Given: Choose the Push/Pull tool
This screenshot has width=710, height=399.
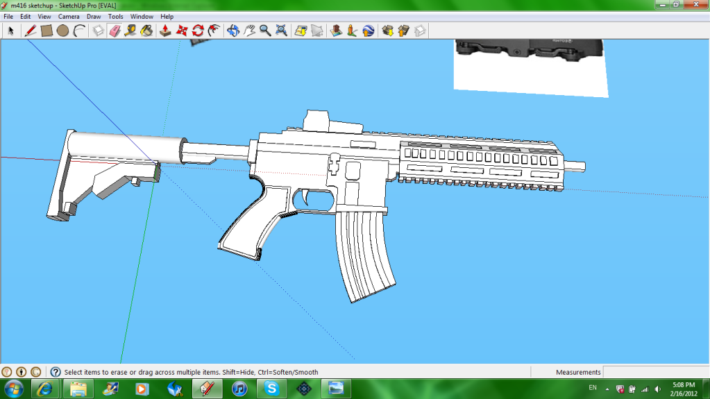Looking at the screenshot, I should point(165,31).
